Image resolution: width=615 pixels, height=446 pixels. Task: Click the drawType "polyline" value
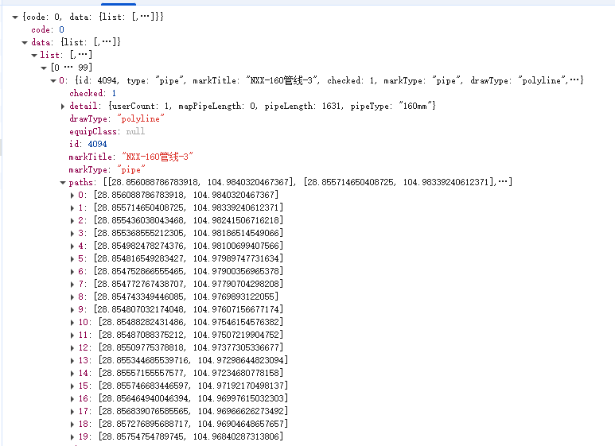(x=140, y=118)
